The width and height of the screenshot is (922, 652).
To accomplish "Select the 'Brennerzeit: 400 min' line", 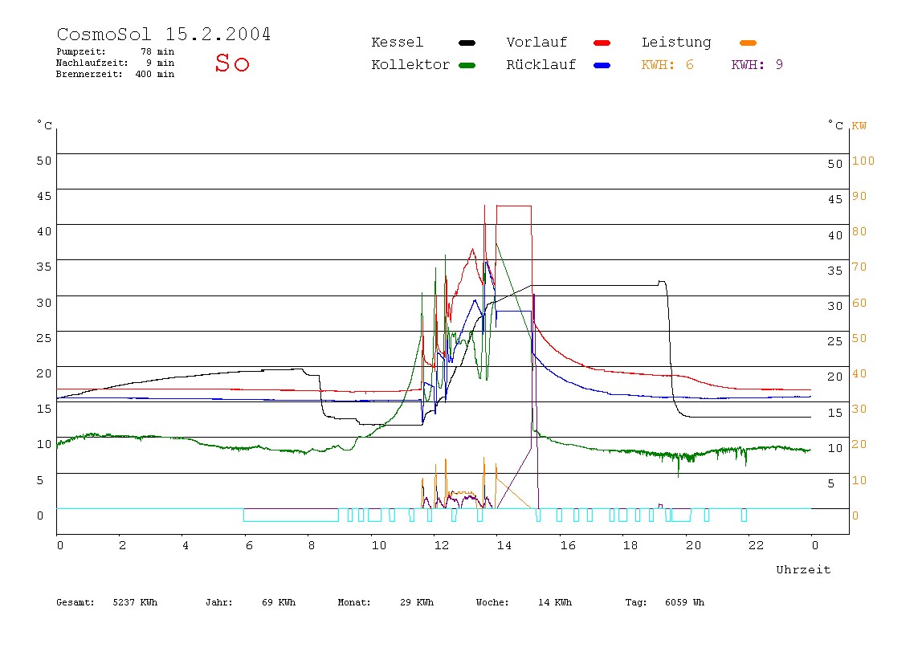I will point(116,74).
